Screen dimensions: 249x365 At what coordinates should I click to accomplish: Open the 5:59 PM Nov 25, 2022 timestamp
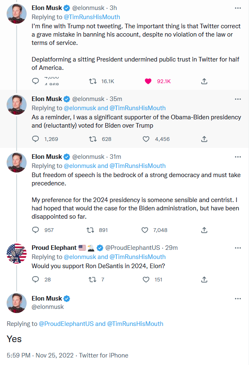click(40, 355)
